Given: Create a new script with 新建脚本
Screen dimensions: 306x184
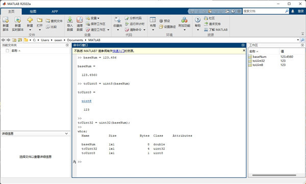Looking at the screenshot, I should (6, 24).
